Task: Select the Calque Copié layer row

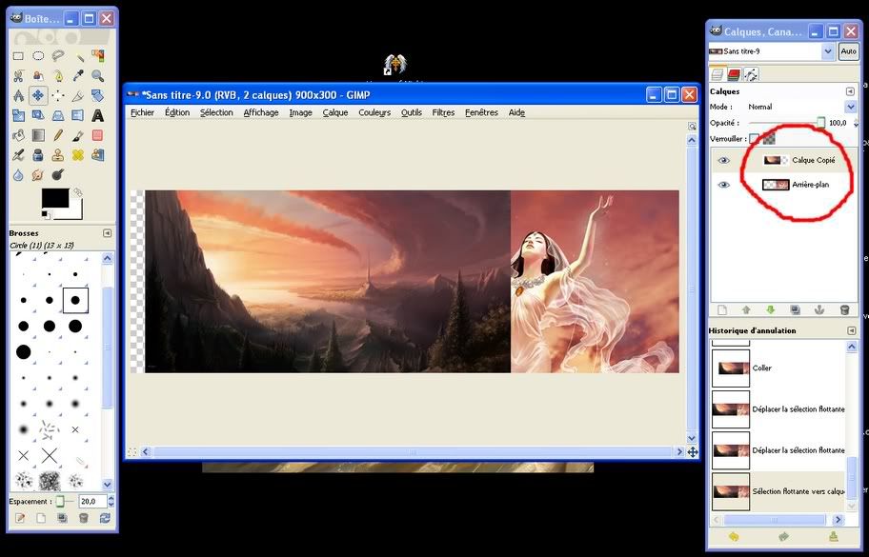Action: [783, 161]
